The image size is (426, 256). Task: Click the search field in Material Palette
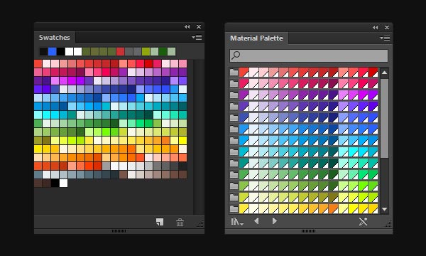[x=309, y=55]
